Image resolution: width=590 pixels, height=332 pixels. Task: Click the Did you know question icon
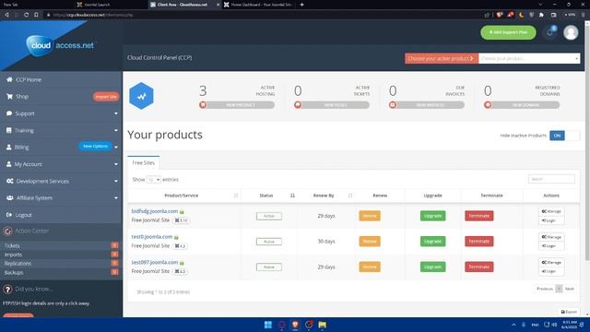pyautogui.click(x=7, y=289)
